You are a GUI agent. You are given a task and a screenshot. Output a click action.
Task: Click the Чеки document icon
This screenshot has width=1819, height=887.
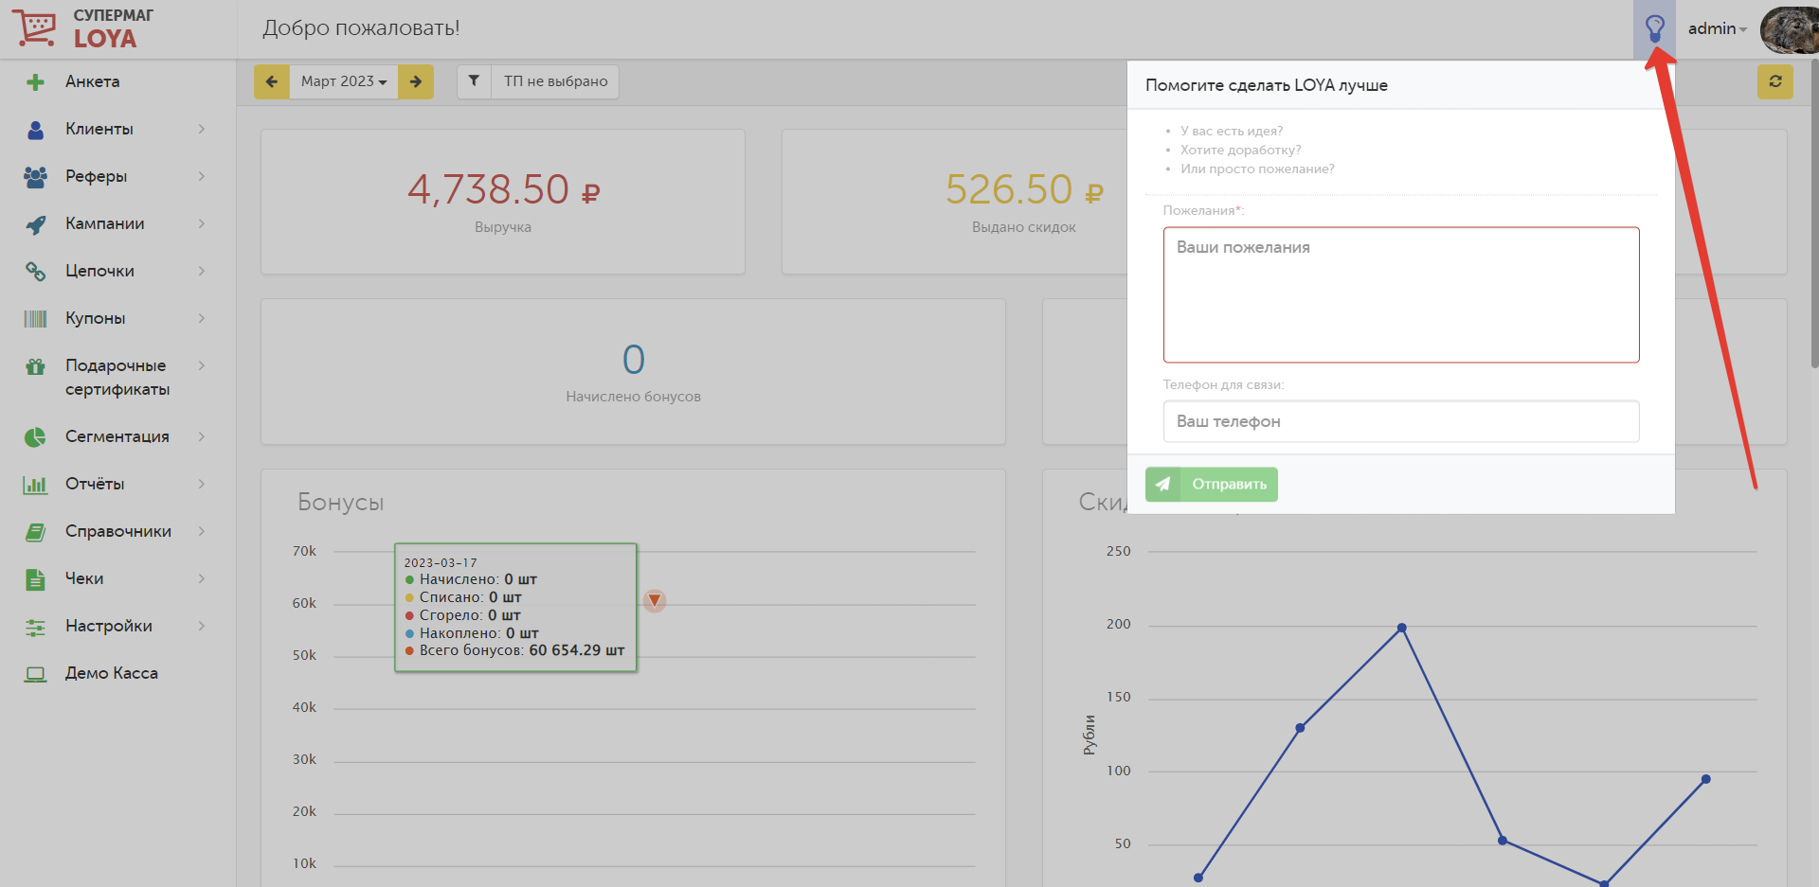[x=35, y=579]
